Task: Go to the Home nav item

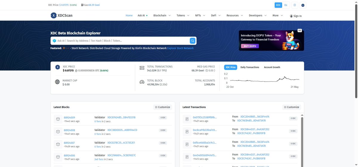Action: [x=129, y=15]
